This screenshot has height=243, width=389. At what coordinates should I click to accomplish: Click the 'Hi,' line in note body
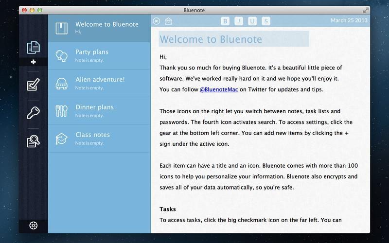coord(163,57)
